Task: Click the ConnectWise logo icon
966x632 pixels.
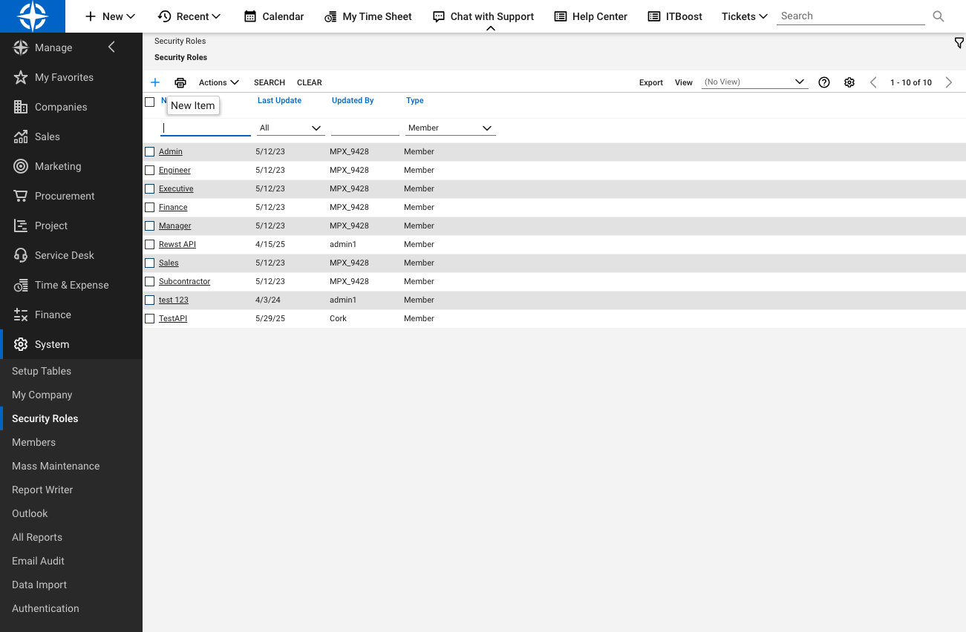Action: point(33,16)
